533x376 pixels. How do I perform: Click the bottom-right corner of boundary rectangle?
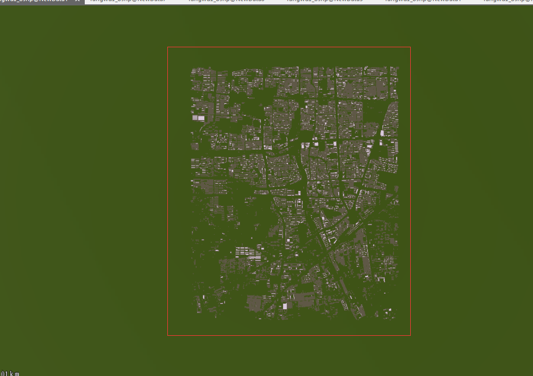pyautogui.click(x=410, y=335)
